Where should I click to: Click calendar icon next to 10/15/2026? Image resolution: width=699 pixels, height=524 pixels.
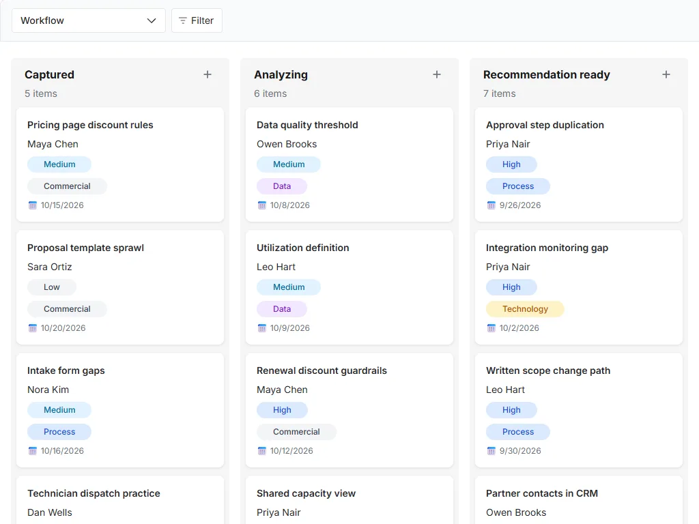pos(33,205)
